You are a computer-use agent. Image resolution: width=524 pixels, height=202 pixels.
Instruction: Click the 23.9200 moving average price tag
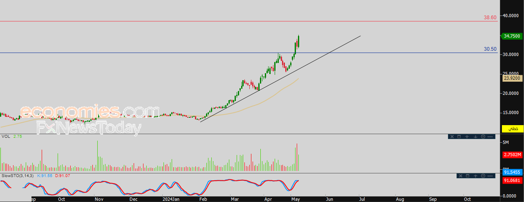[512, 78]
